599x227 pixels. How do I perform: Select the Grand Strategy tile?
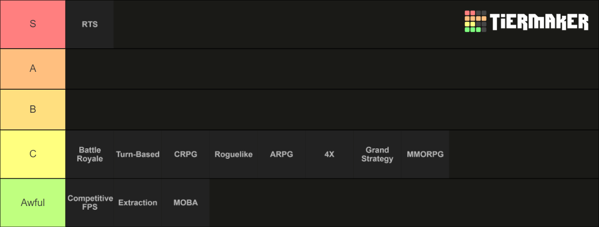(x=377, y=154)
